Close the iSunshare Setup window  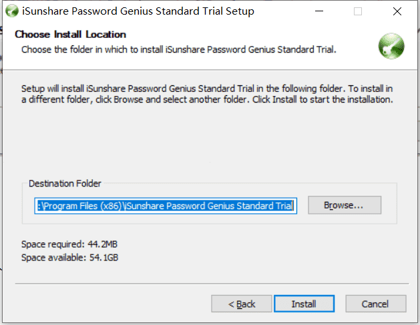(x=397, y=11)
